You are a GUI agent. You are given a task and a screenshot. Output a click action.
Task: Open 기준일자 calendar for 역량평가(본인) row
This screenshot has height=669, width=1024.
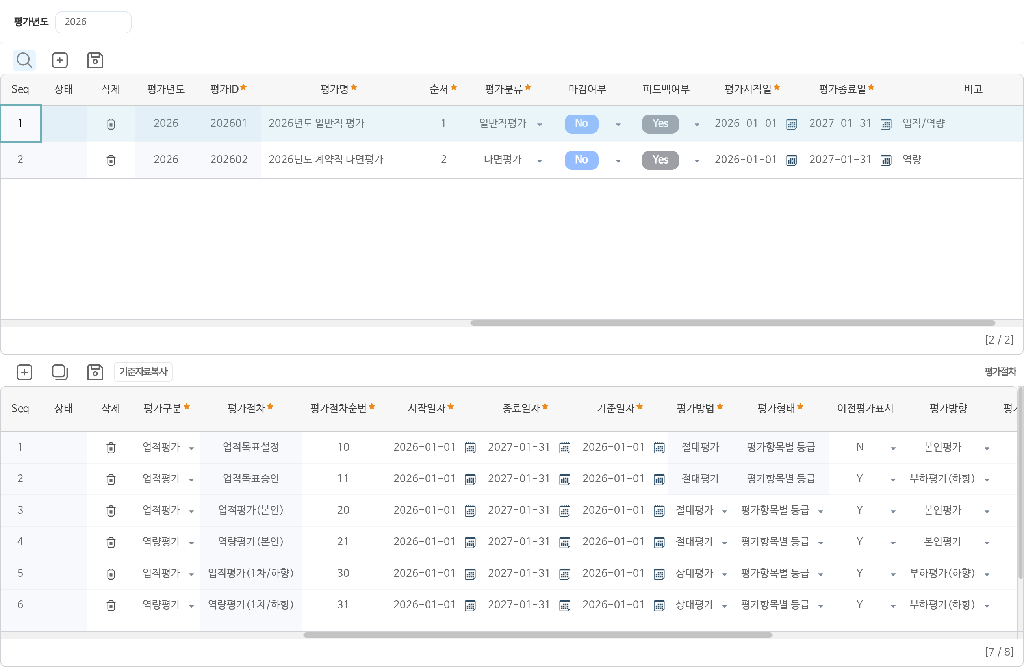click(x=659, y=543)
